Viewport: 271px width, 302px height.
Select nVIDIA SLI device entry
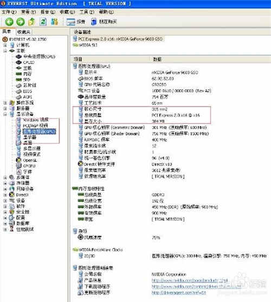coord(88,45)
